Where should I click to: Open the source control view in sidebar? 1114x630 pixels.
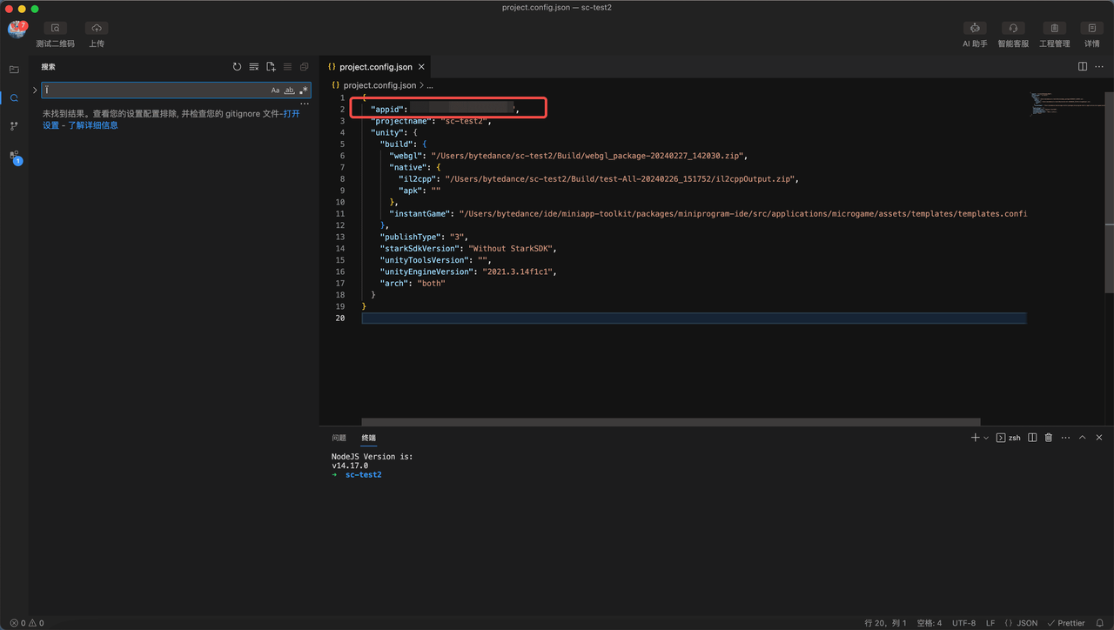coord(14,126)
